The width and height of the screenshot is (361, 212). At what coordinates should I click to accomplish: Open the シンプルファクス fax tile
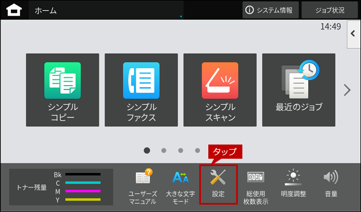tap(141, 90)
